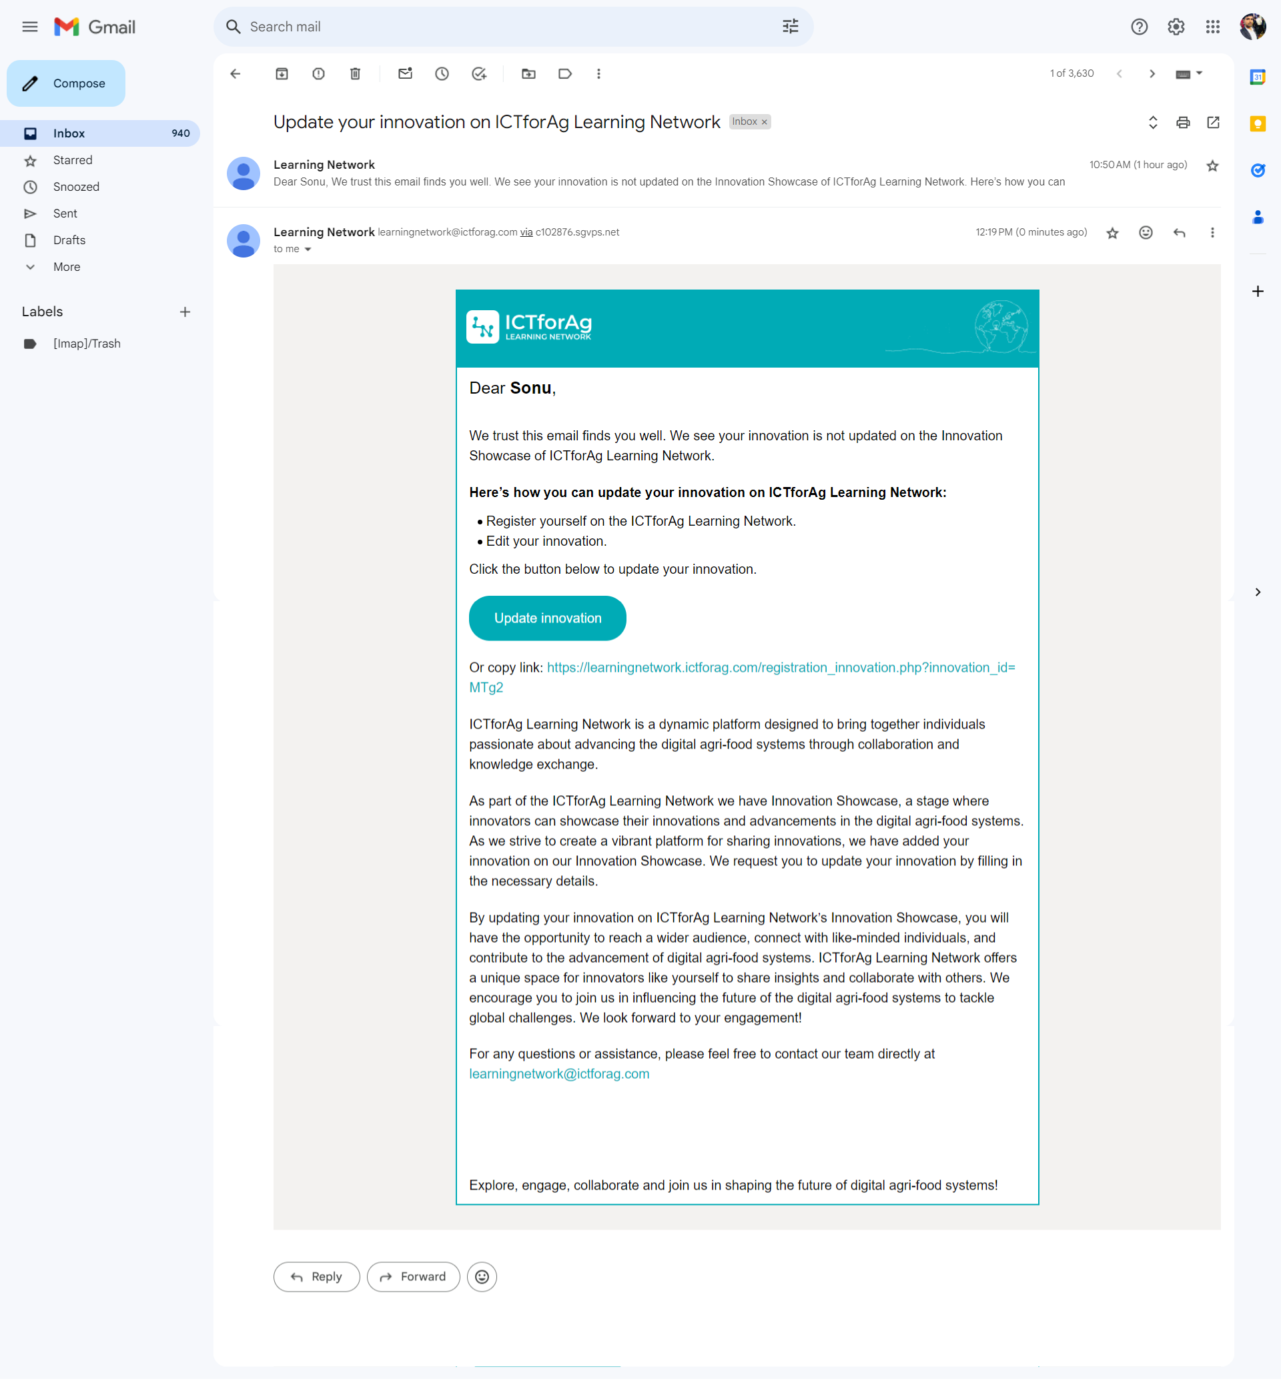Open search options filter icon
The width and height of the screenshot is (1281, 1381).
click(790, 27)
